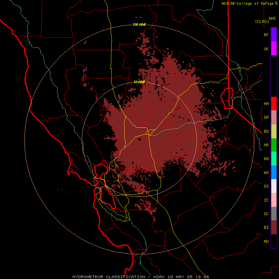The width and height of the screenshot is (279, 279).
Task: Click the GC gray legend color block
Action: pos(274,214)
